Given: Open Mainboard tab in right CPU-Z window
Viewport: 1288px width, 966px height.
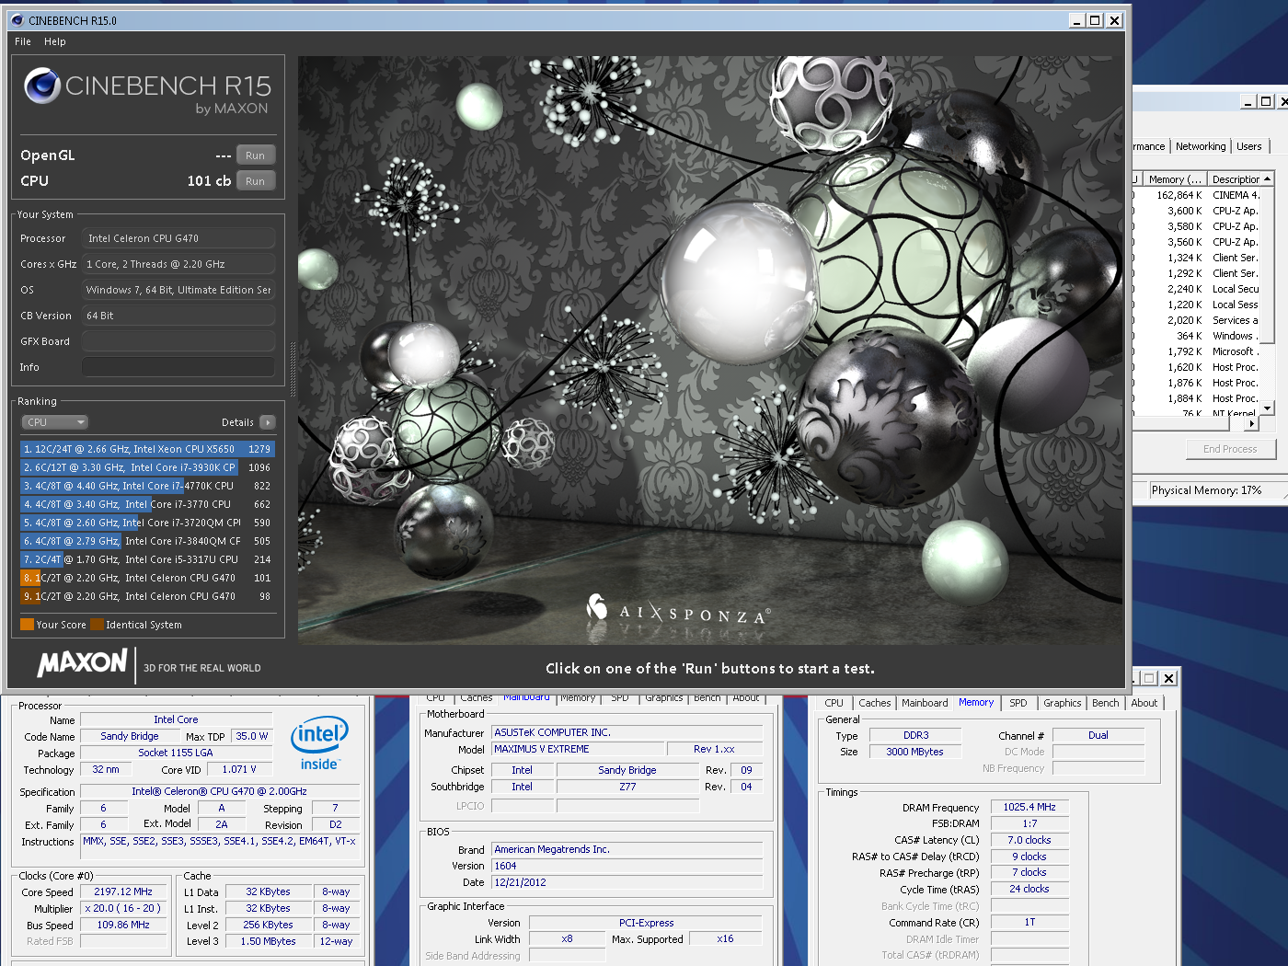Looking at the screenshot, I should pos(925,703).
